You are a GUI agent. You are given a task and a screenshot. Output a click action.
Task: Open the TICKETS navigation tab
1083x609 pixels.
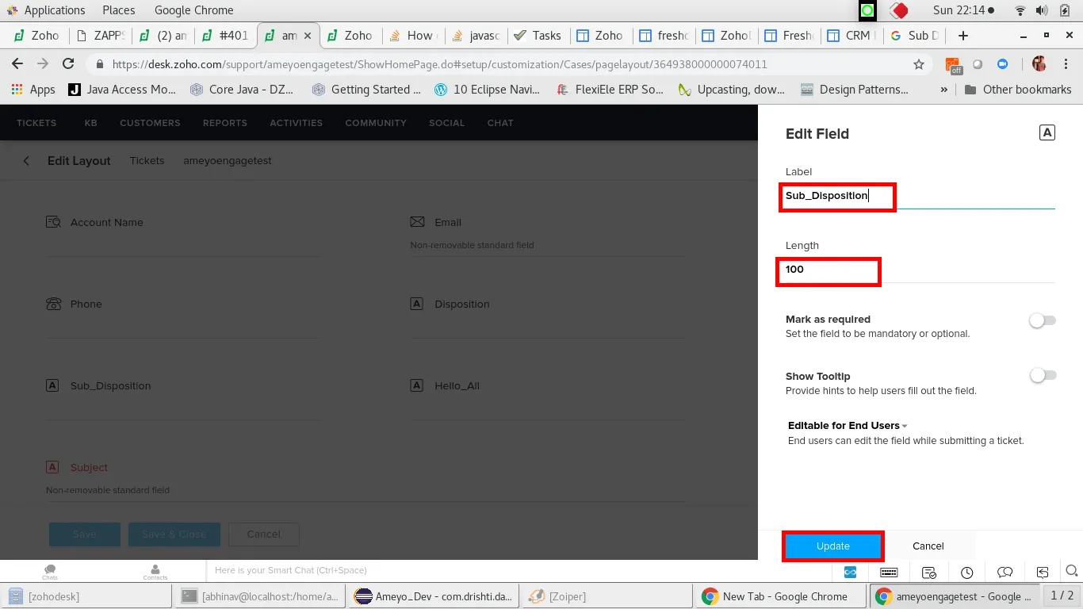(36, 123)
